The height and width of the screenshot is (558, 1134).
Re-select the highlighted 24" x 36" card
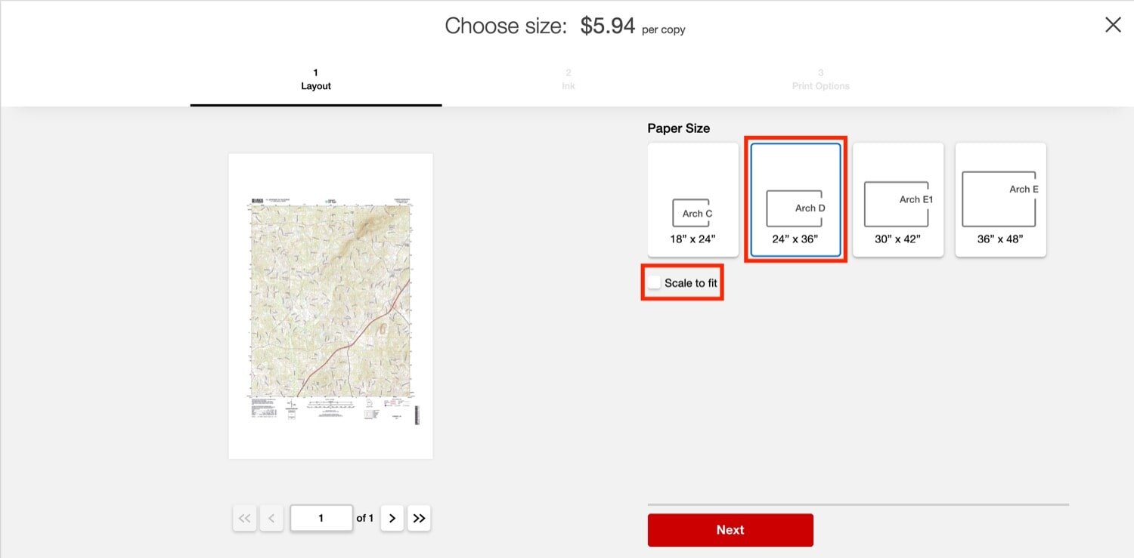pyautogui.click(x=795, y=199)
